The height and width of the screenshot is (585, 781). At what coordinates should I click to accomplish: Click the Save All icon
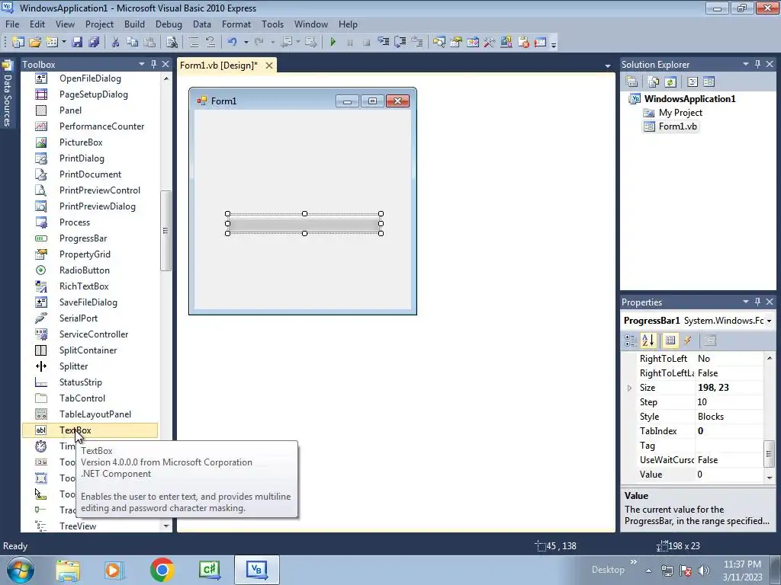(x=94, y=43)
